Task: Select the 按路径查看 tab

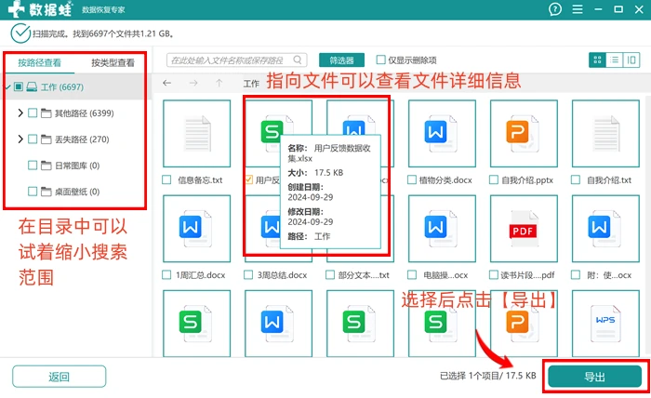Action: 39,62
